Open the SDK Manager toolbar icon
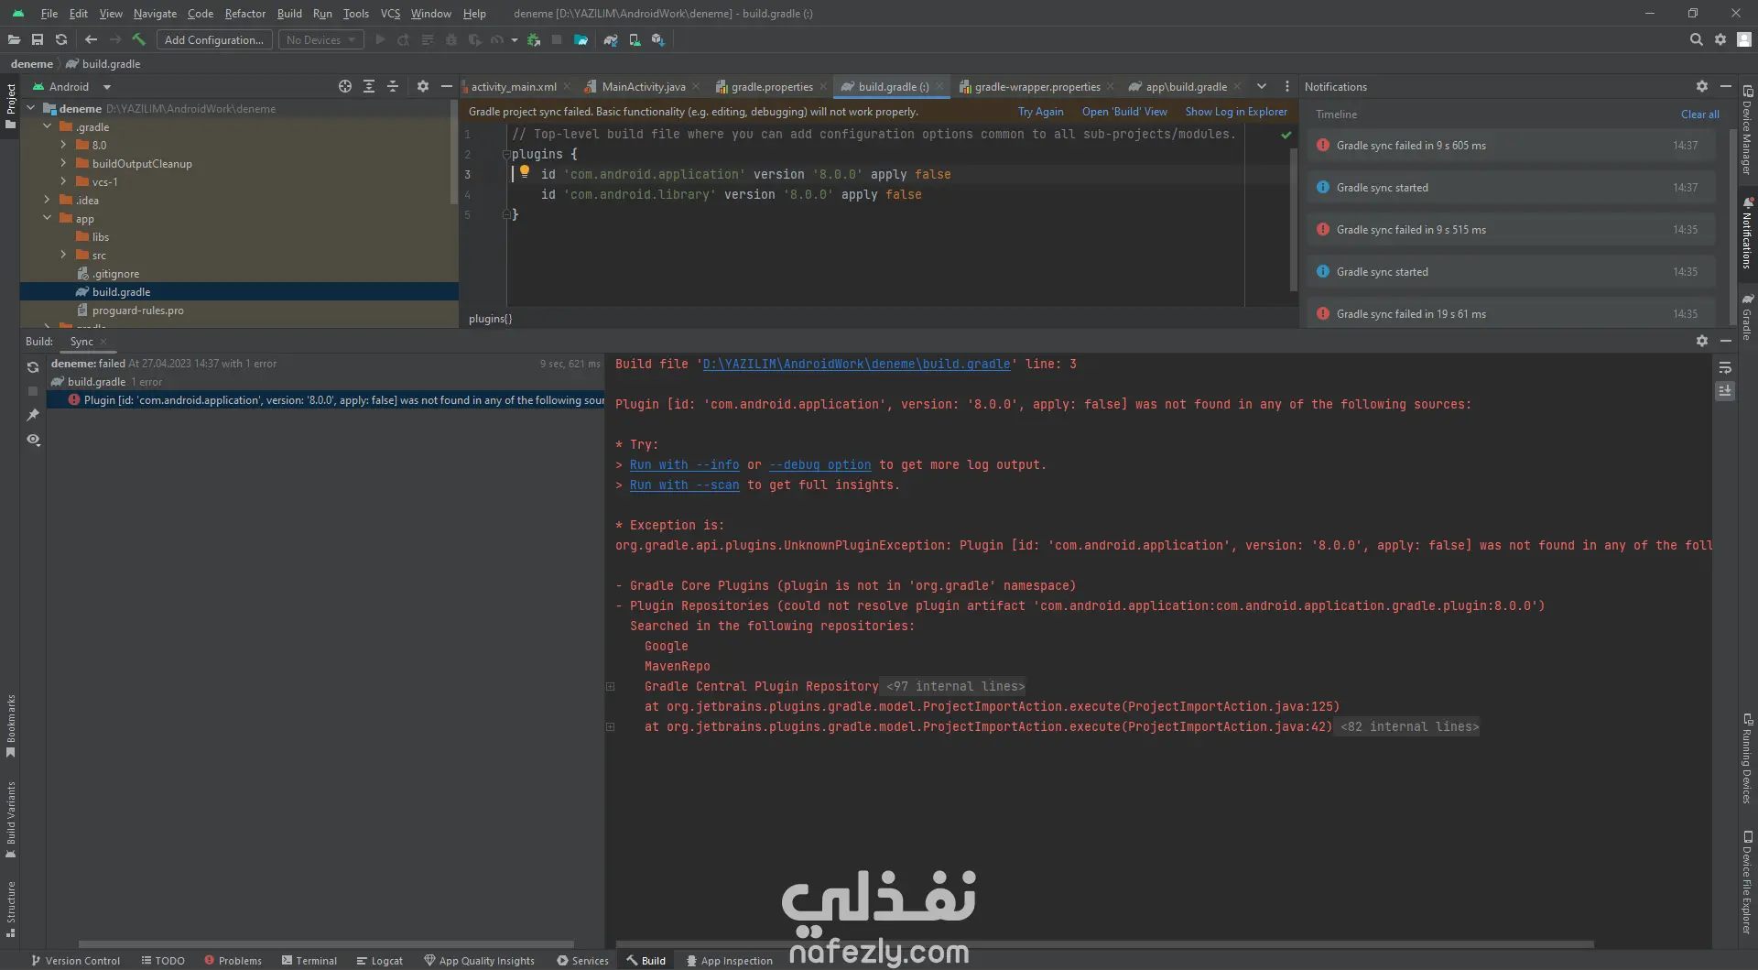Viewport: 1758px width, 970px height. tap(658, 39)
